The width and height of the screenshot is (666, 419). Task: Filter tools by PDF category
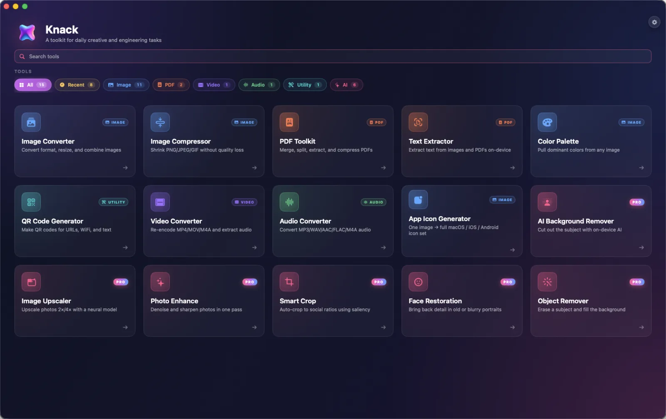pos(171,85)
